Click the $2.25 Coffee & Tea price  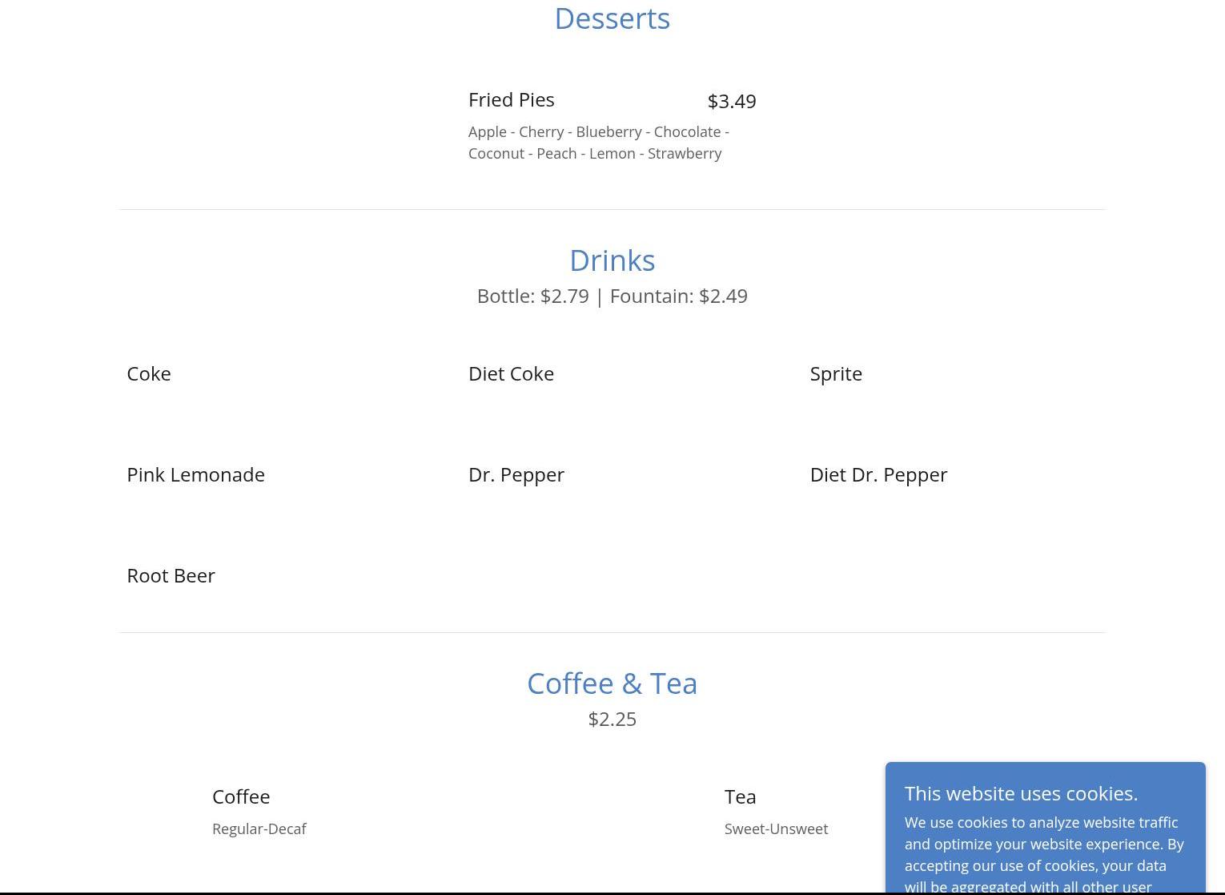[x=612, y=720]
